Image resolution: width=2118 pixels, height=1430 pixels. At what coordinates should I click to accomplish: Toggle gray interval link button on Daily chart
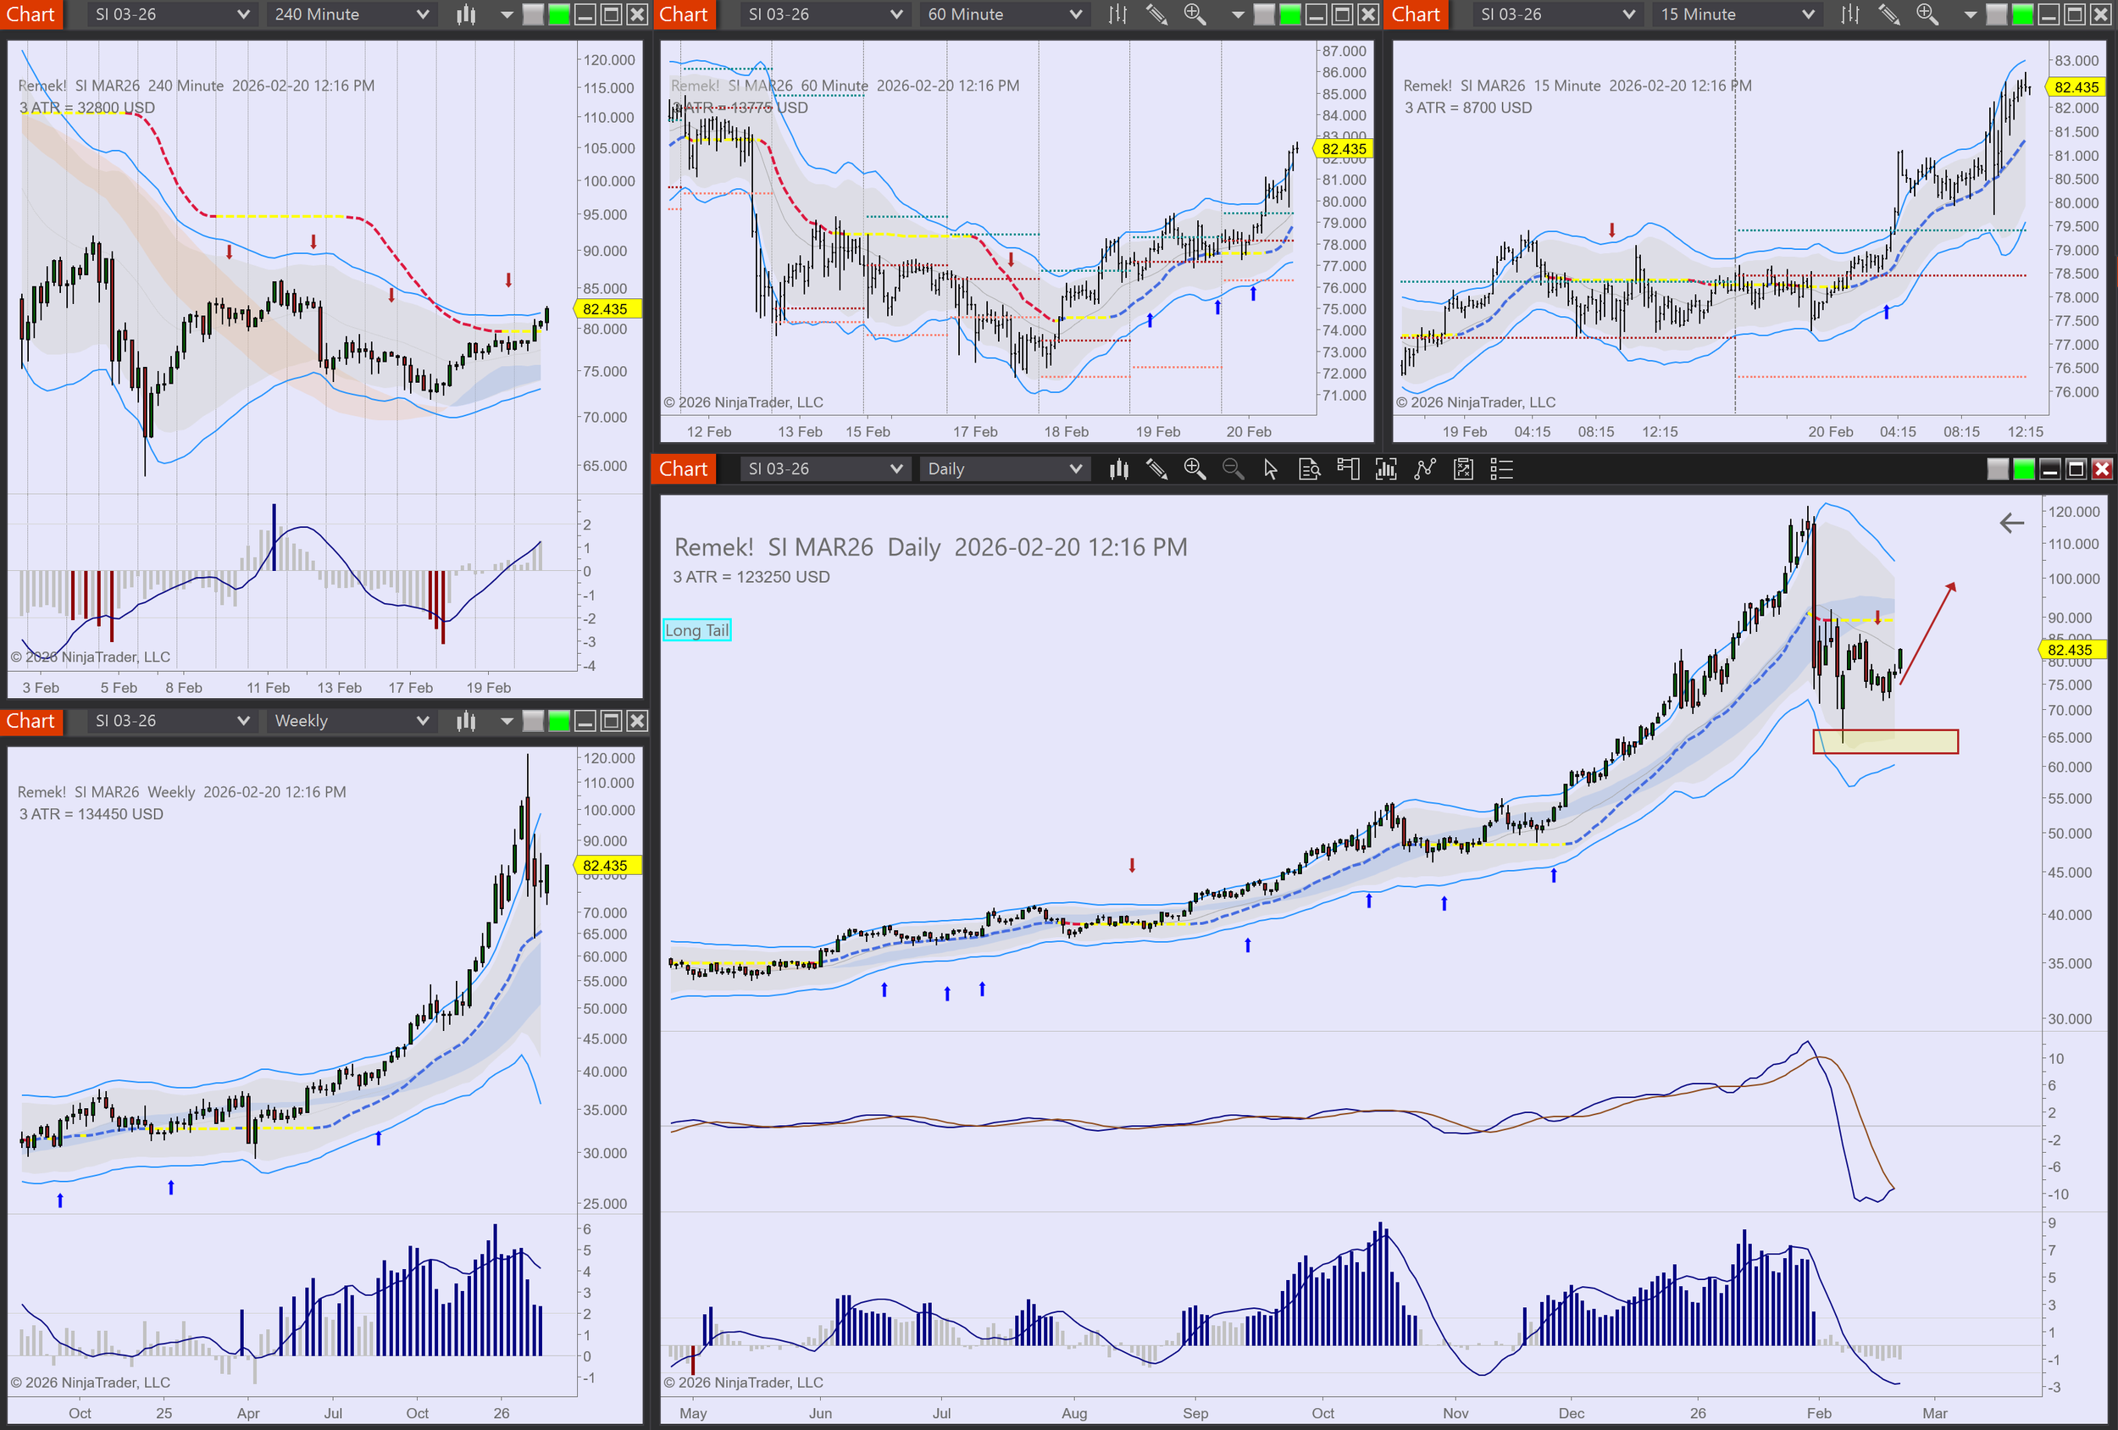click(x=1998, y=469)
